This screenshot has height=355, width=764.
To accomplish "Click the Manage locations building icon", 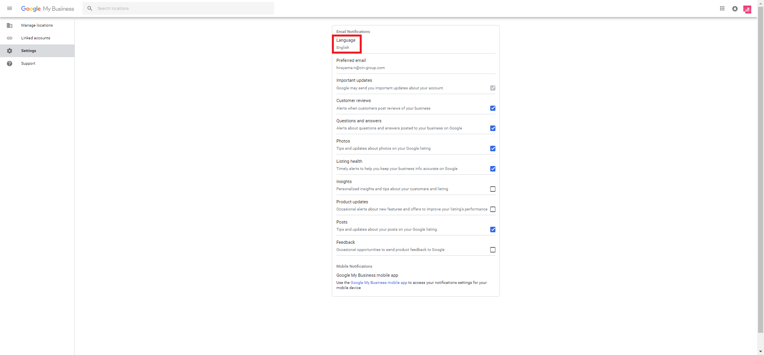I will click(x=10, y=25).
